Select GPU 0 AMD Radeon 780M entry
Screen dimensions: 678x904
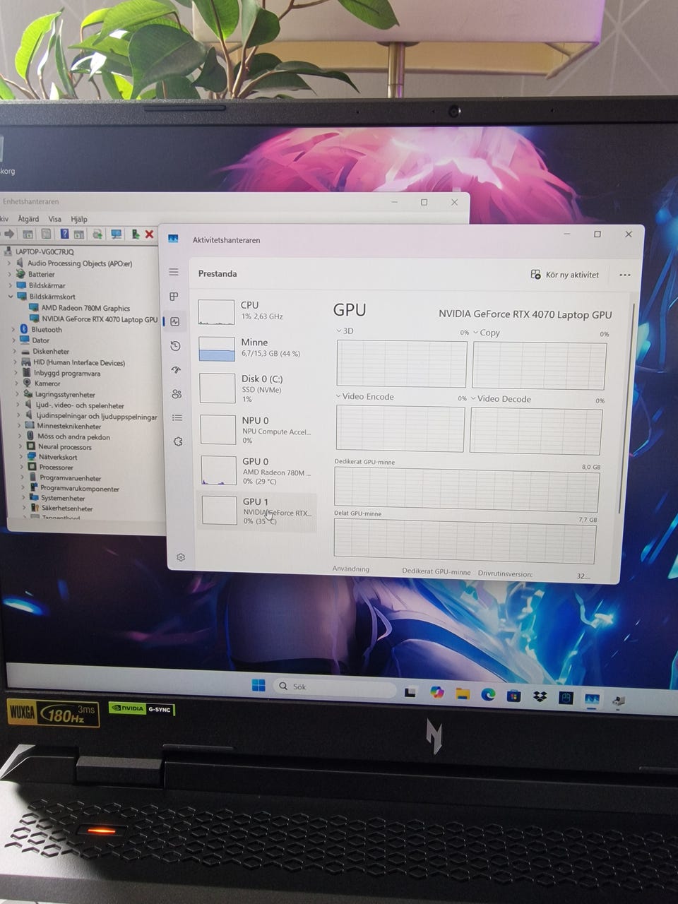point(256,470)
